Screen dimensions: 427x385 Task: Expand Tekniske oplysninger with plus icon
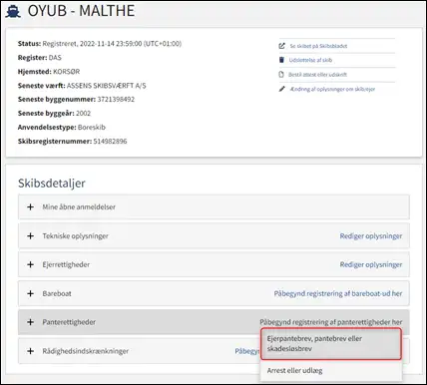click(x=30, y=235)
